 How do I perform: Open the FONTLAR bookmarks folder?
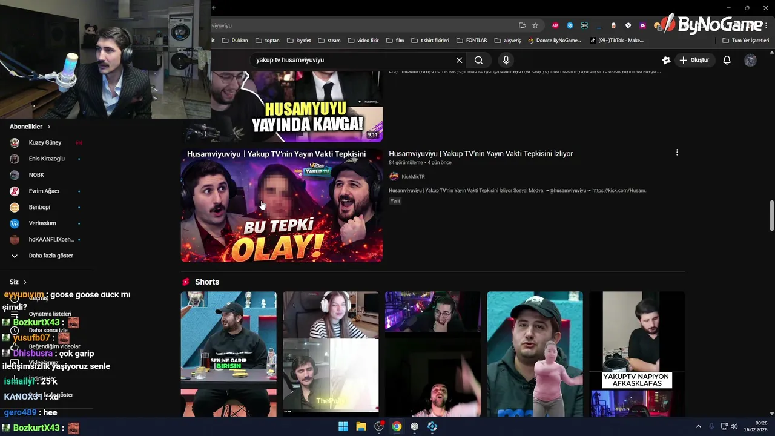[x=472, y=41]
